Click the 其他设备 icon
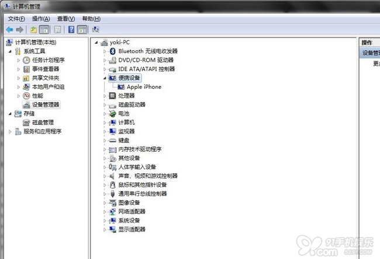380x259 pixels. tap(112, 158)
